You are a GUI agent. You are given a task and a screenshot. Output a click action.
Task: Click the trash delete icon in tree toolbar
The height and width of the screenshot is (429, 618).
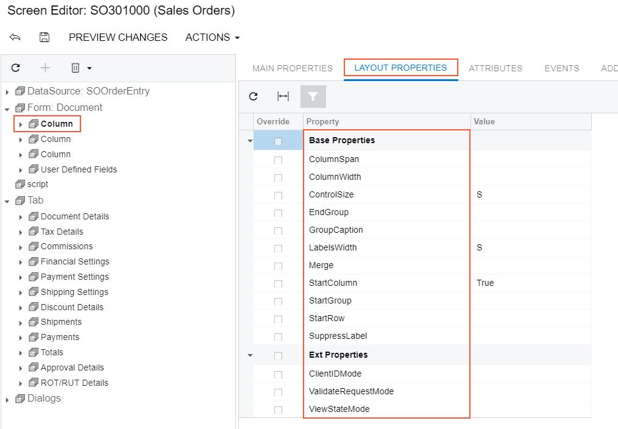[x=75, y=68]
